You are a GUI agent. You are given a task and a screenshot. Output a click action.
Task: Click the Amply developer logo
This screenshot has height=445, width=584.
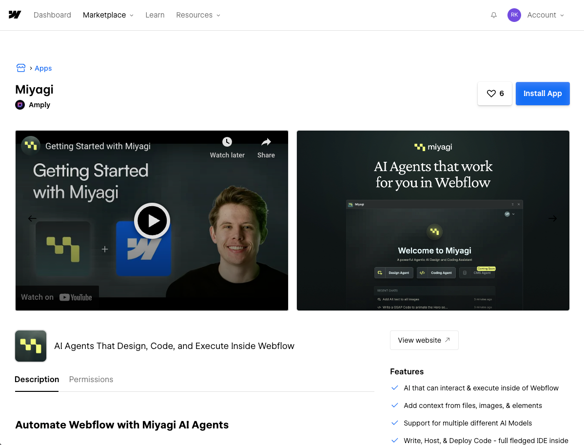coord(19,105)
